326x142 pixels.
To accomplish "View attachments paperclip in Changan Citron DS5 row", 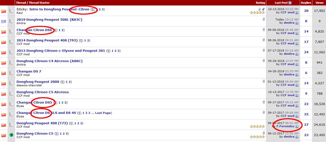I will click(264, 102).
